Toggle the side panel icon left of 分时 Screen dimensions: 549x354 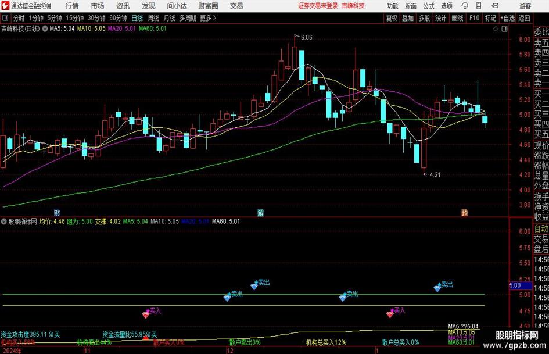click(5, 18)
